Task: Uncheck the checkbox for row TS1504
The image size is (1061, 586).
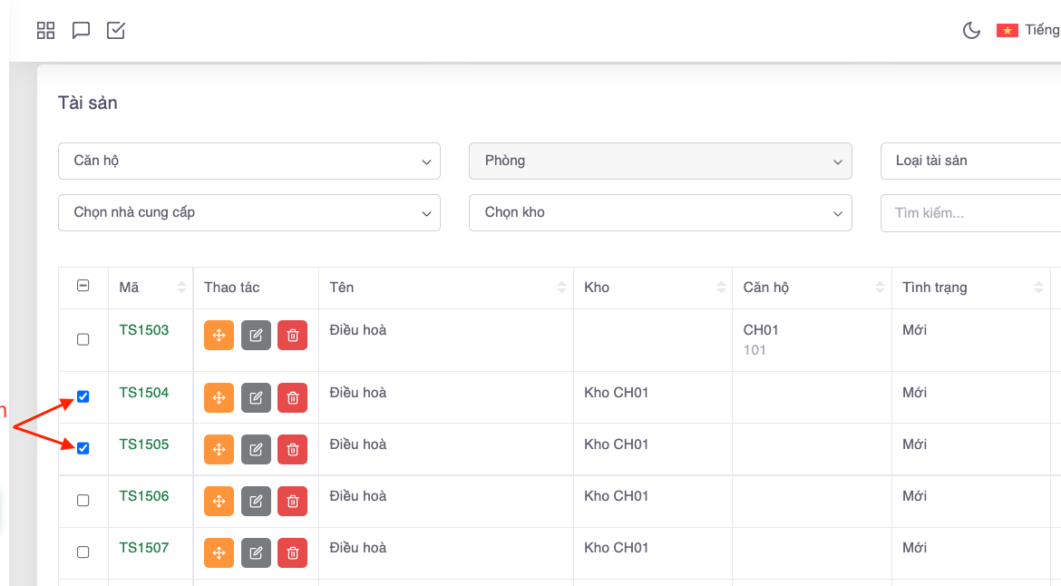Action: point(83,396)
